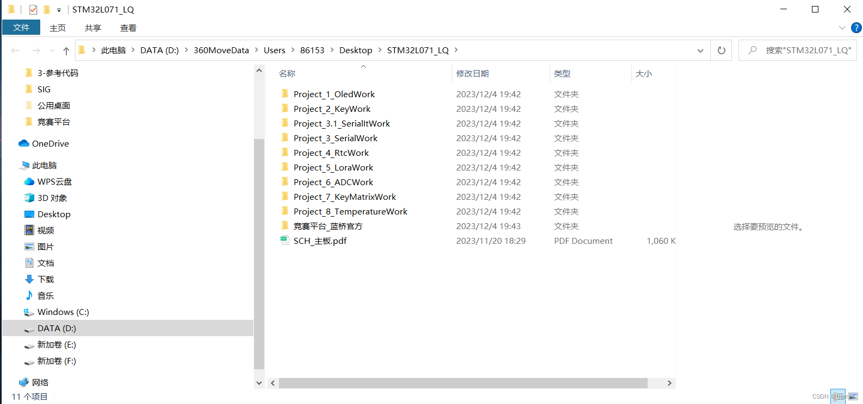
Task: Select the OneDrive cloud icon in sidebar
Action: (x=23, y=143)
